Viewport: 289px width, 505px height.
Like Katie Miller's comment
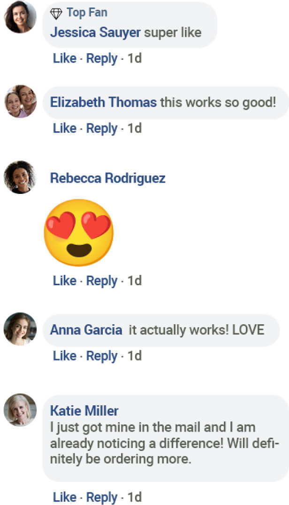point(64,497)
